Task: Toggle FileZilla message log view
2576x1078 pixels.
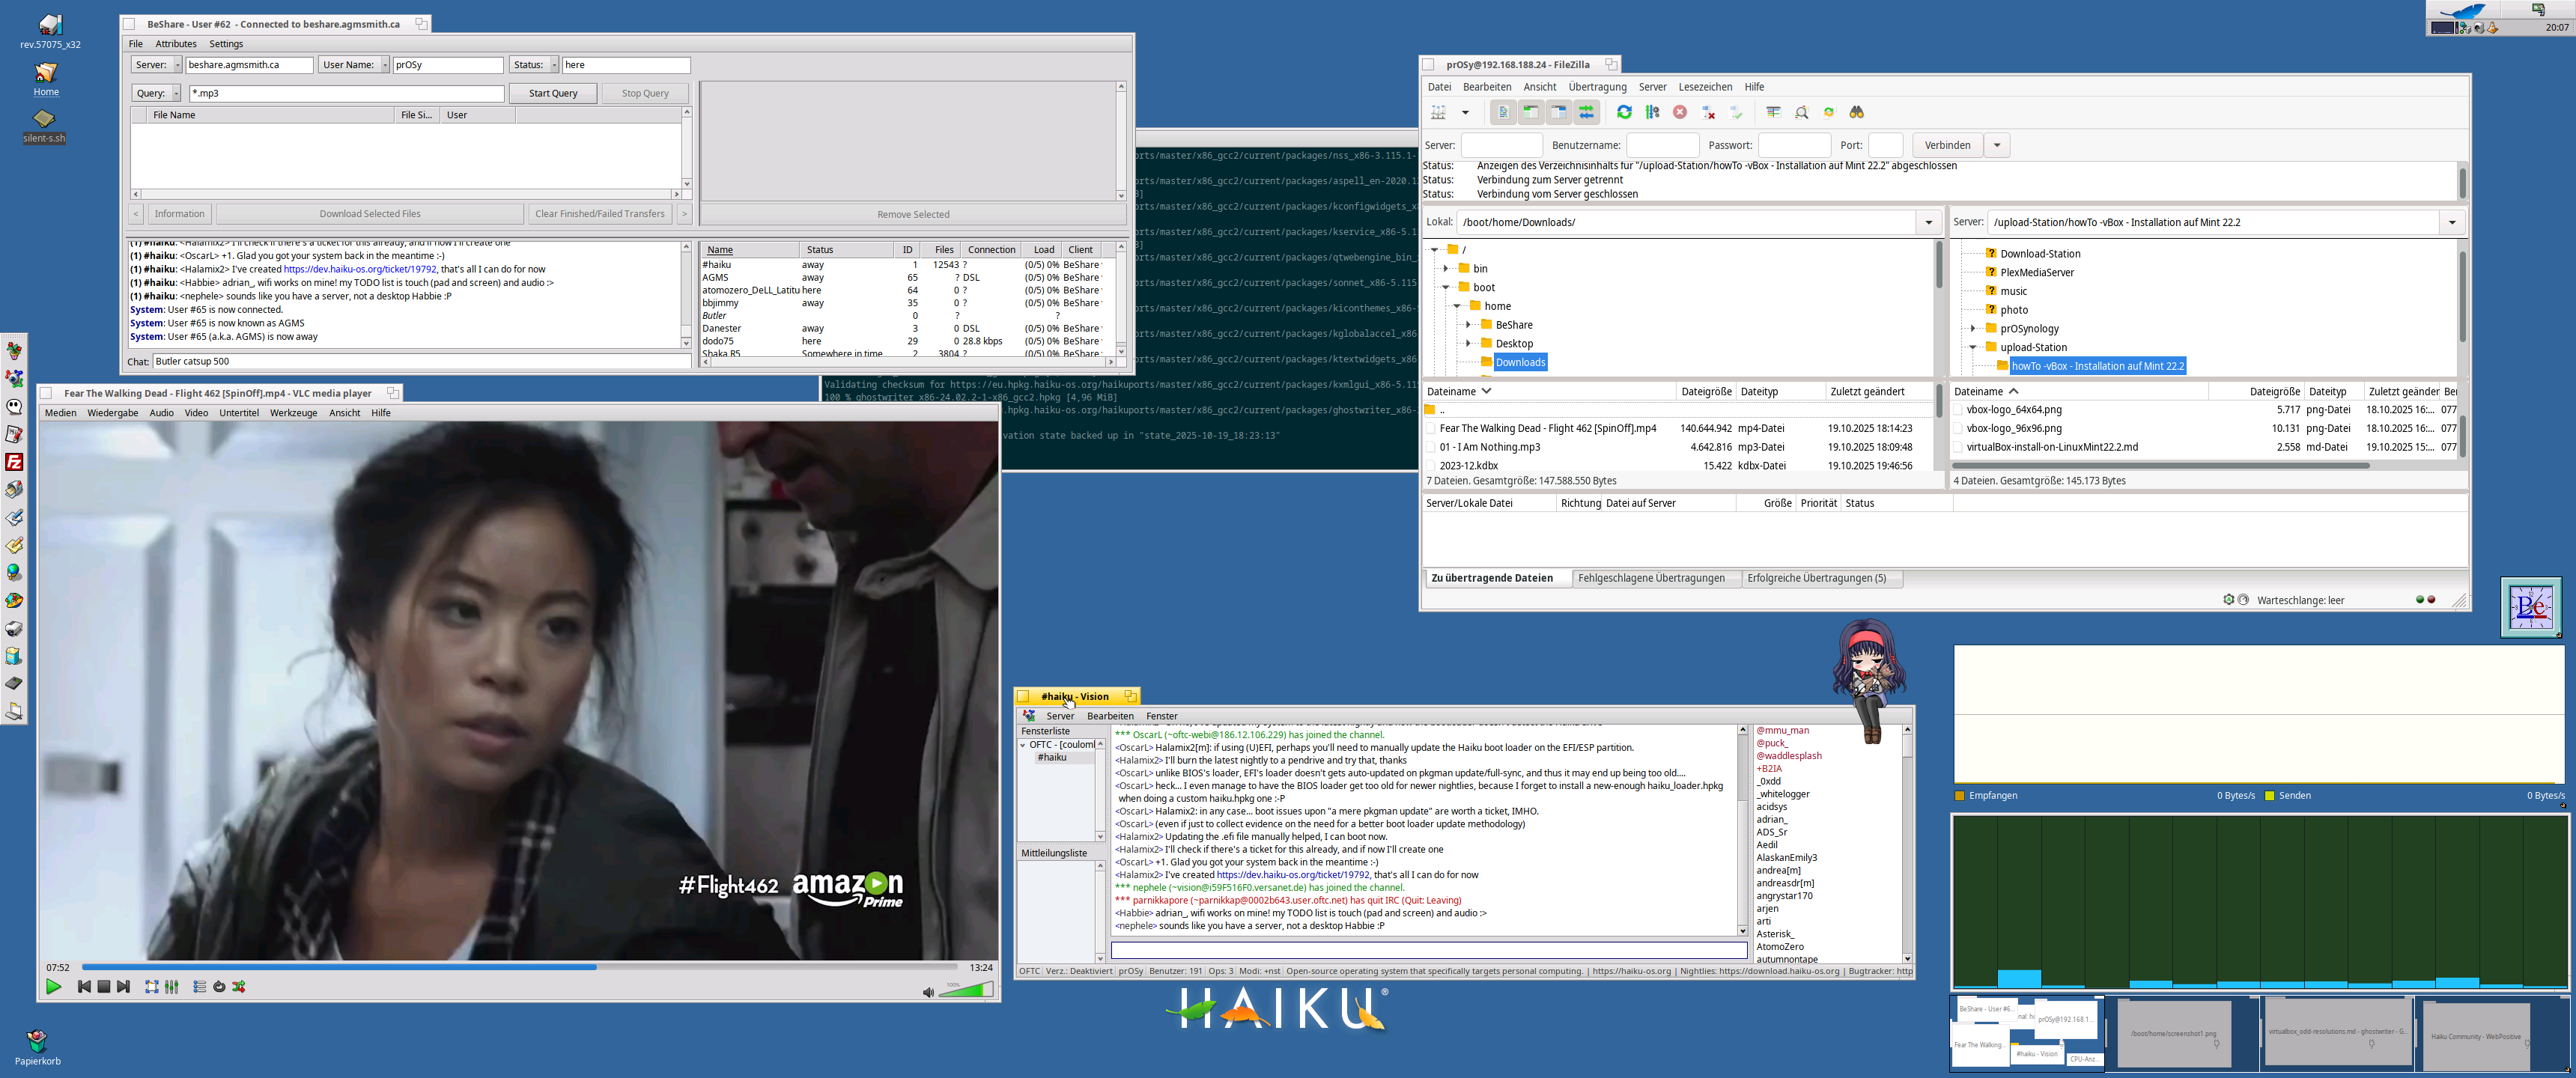Action: coord(1503,112)
